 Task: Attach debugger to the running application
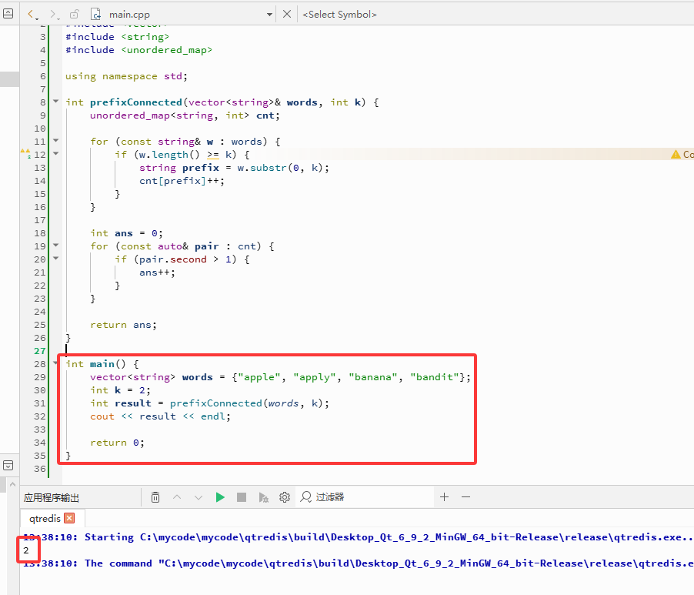(263, 497)
